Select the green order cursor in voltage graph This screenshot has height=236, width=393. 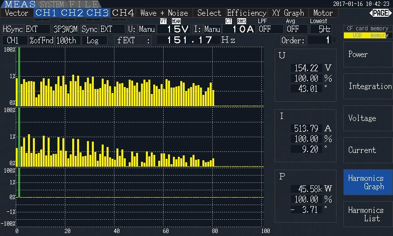19,77
